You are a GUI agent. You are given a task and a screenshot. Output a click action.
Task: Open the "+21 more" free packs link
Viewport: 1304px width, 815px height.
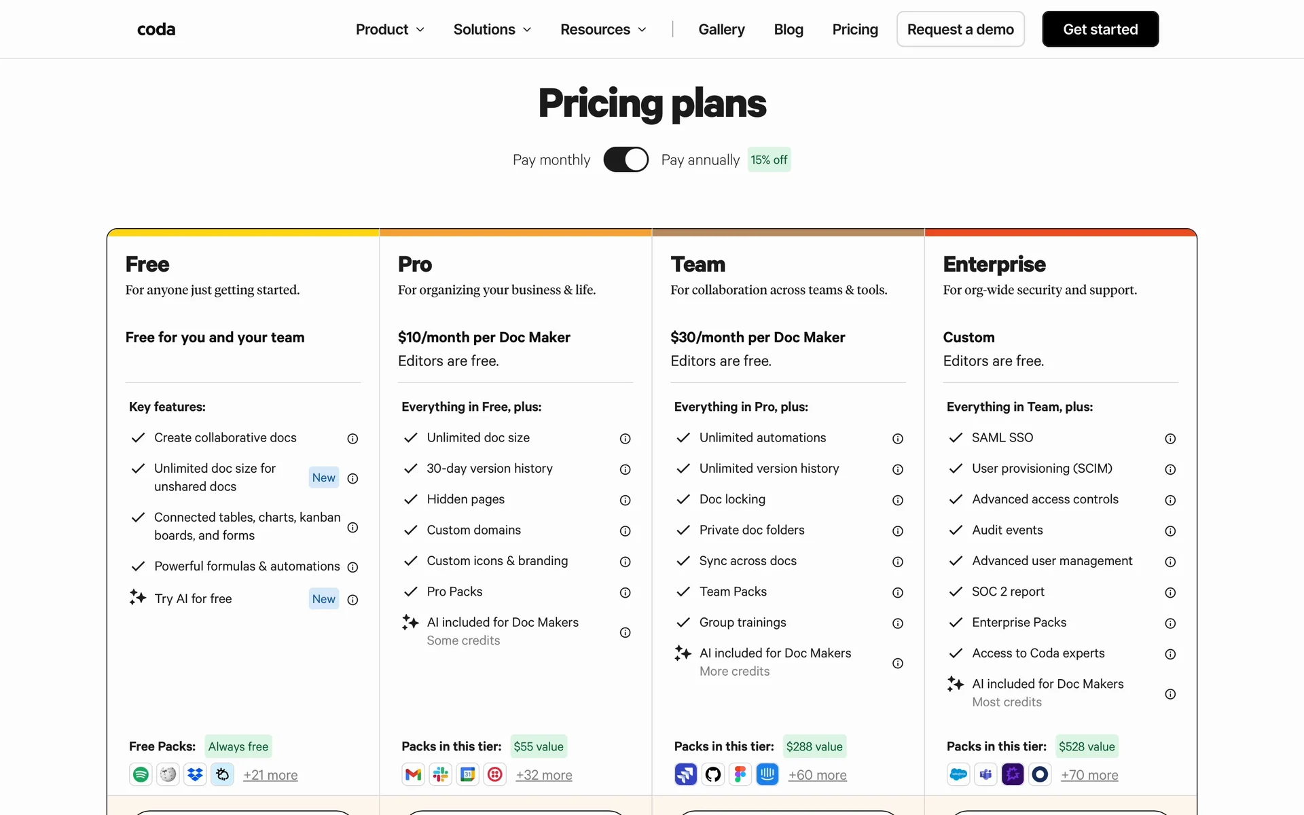tap(270, 775)
